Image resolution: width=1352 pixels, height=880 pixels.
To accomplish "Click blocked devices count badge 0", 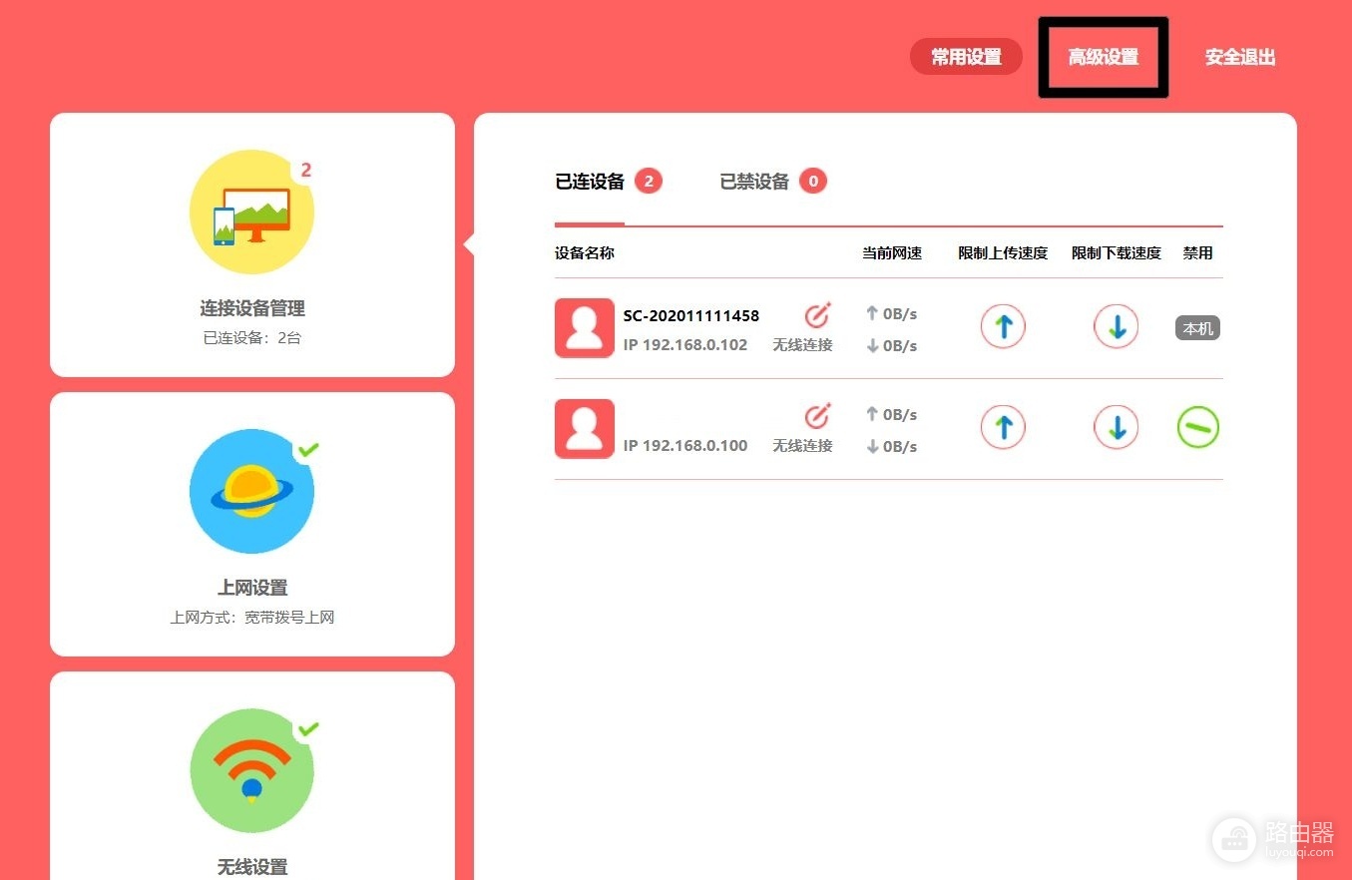I will [x=813, y=182].
